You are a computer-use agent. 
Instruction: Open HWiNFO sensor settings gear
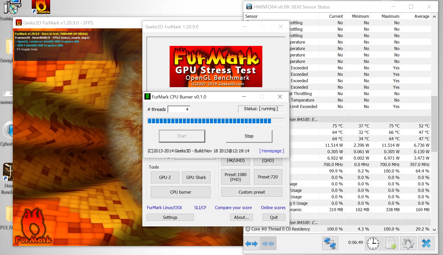coord(408,244)
